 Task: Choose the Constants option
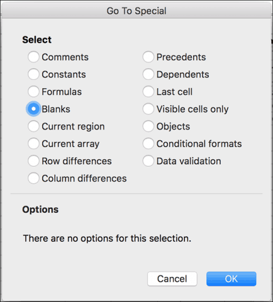click(x=33, y=74)
